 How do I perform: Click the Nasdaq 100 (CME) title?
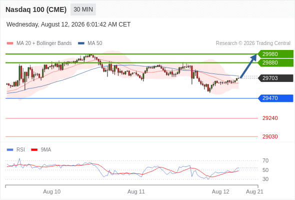coord(36,9)
